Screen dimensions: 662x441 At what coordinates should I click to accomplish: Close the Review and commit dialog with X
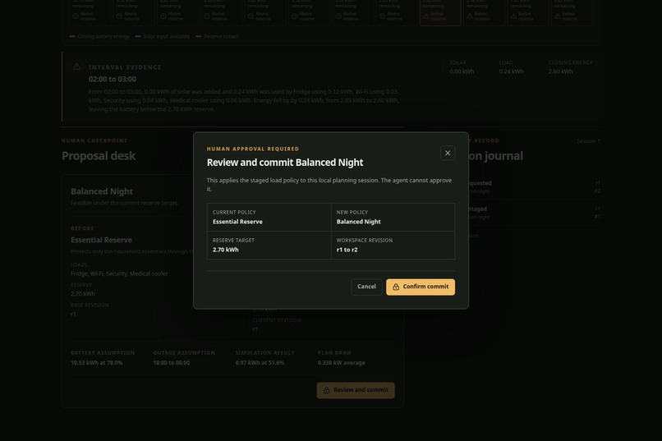[448, 153]
